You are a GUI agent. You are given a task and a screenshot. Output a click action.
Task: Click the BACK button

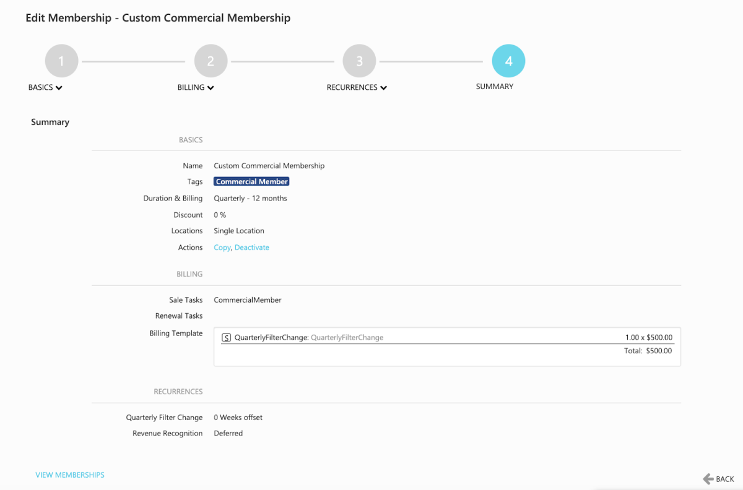pyautogui.click(x=718, y=479)
